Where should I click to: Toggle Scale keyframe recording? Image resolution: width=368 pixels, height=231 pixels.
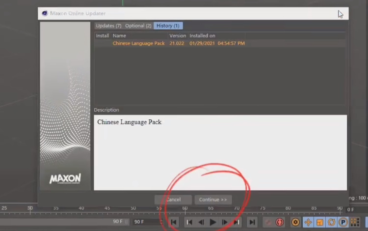click(x=319, y=222)
